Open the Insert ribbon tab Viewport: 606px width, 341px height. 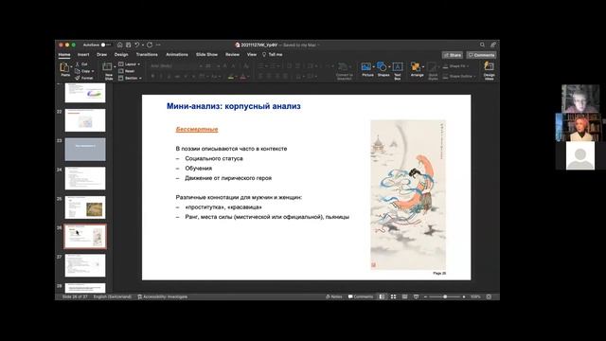tap(83, 55)
